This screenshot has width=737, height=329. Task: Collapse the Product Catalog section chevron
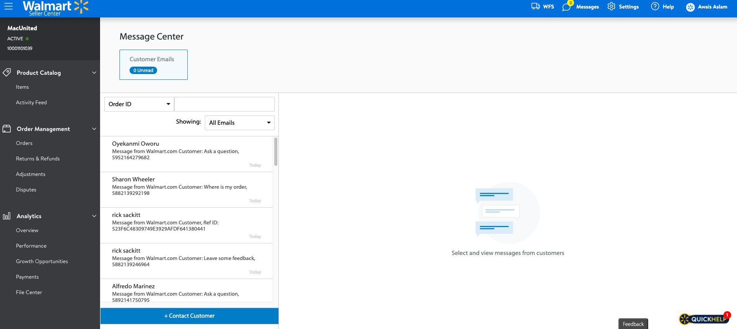(x=94, y=72)
